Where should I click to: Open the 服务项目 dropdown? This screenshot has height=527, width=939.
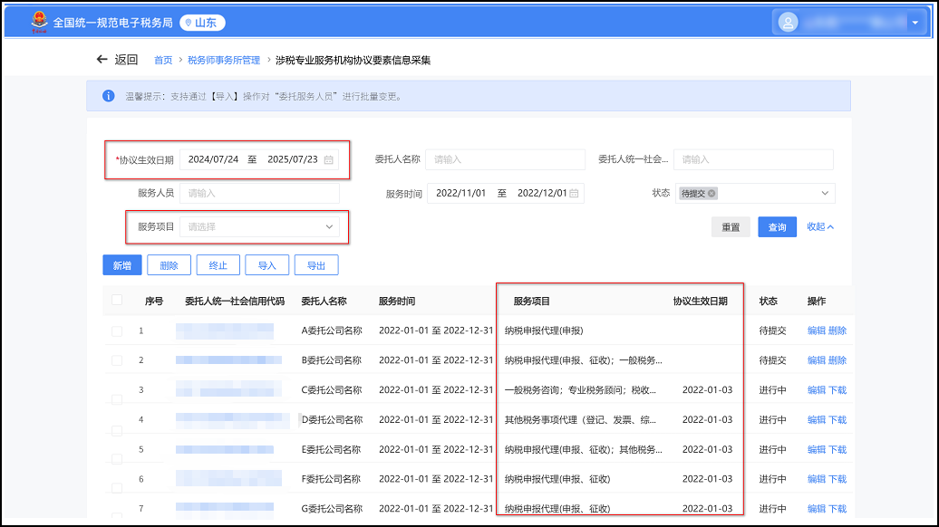[x=260, y=225]
